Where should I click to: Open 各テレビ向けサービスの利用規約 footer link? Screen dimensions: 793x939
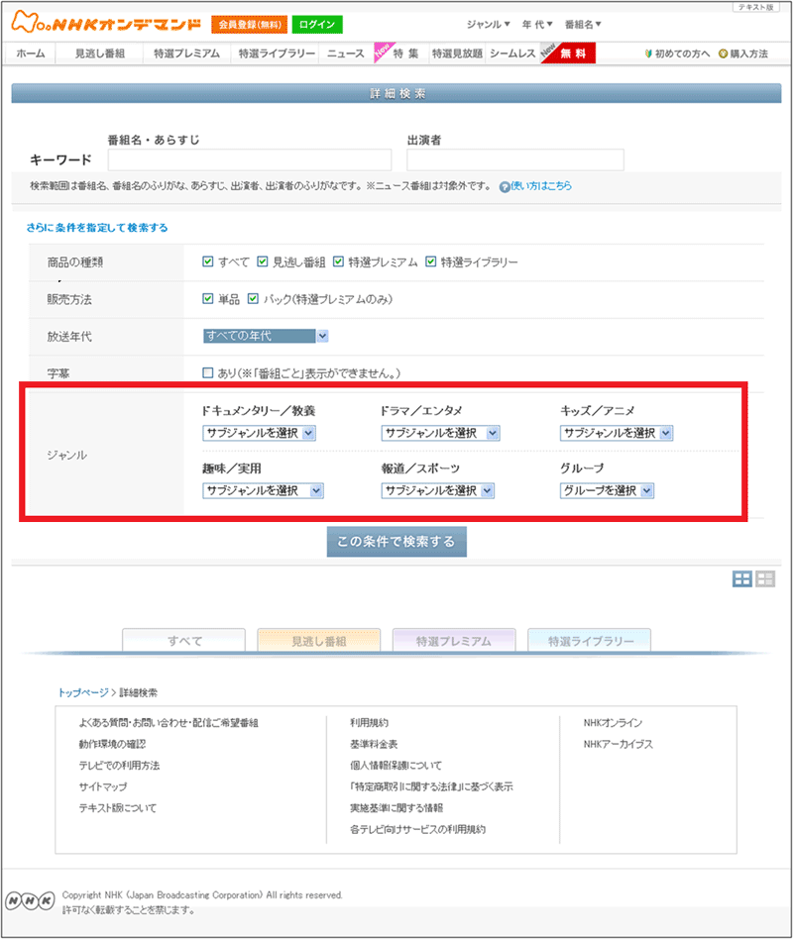click(x=417, y=829)
